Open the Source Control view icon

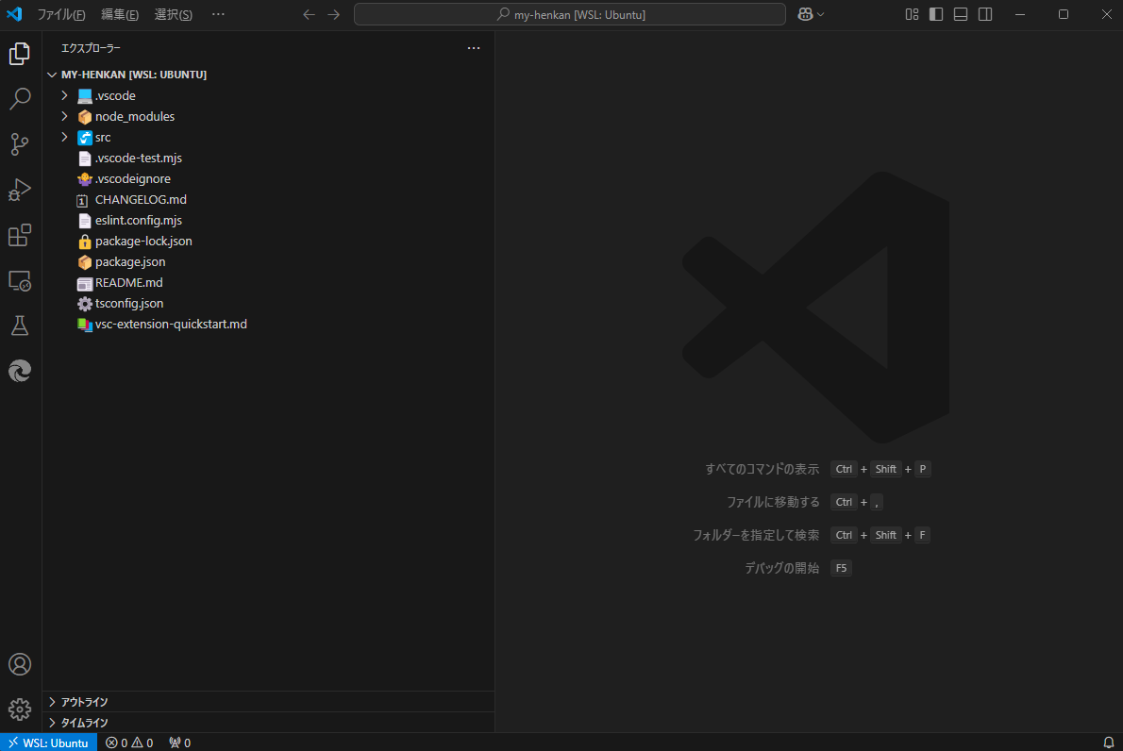[20, 144]
